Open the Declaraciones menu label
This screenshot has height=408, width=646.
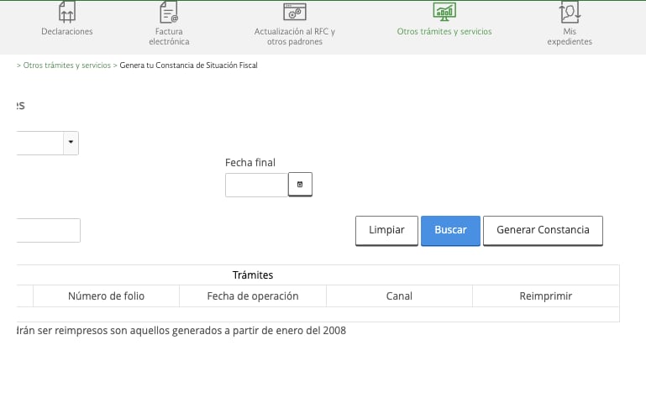click(x=67, y=32)
